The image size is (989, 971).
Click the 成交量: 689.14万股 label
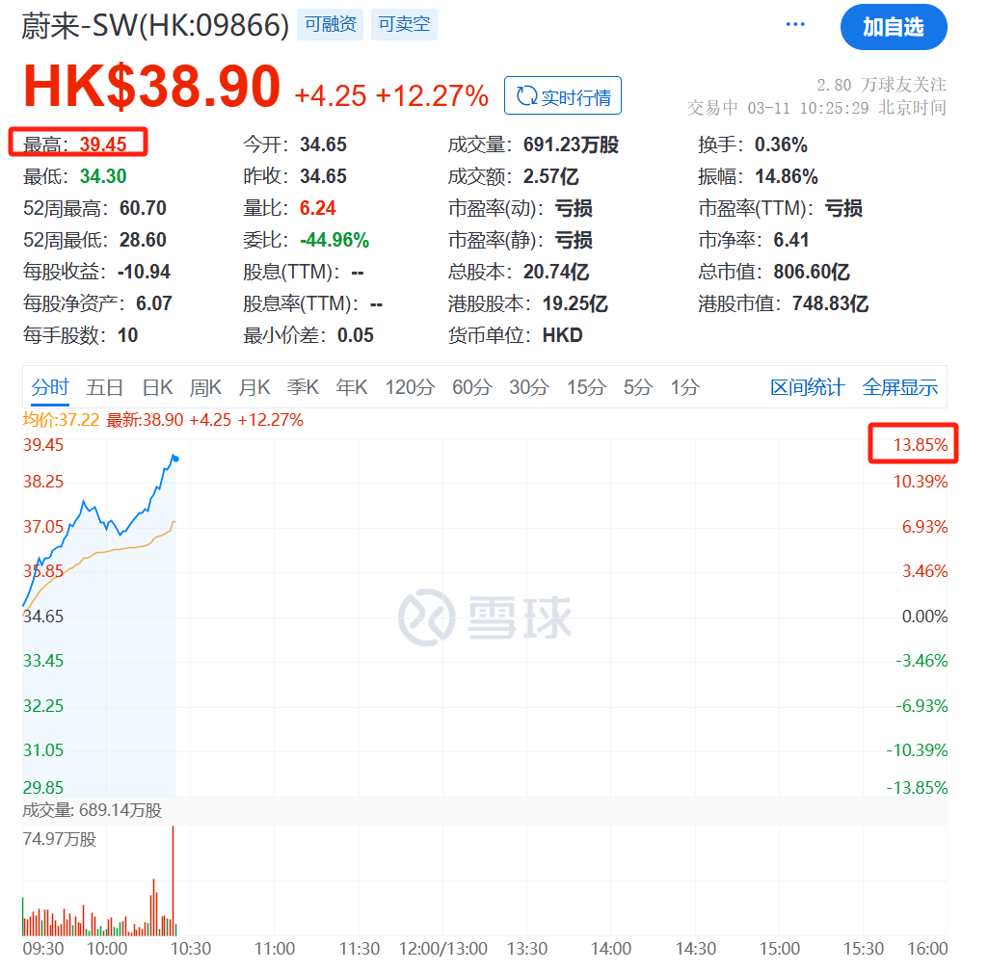(93, 810)
